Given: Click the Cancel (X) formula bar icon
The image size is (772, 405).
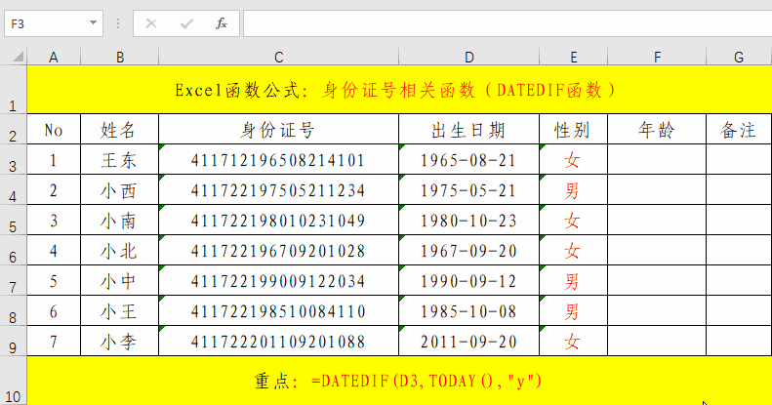Looking at the screenshot, I should (151, 23).
